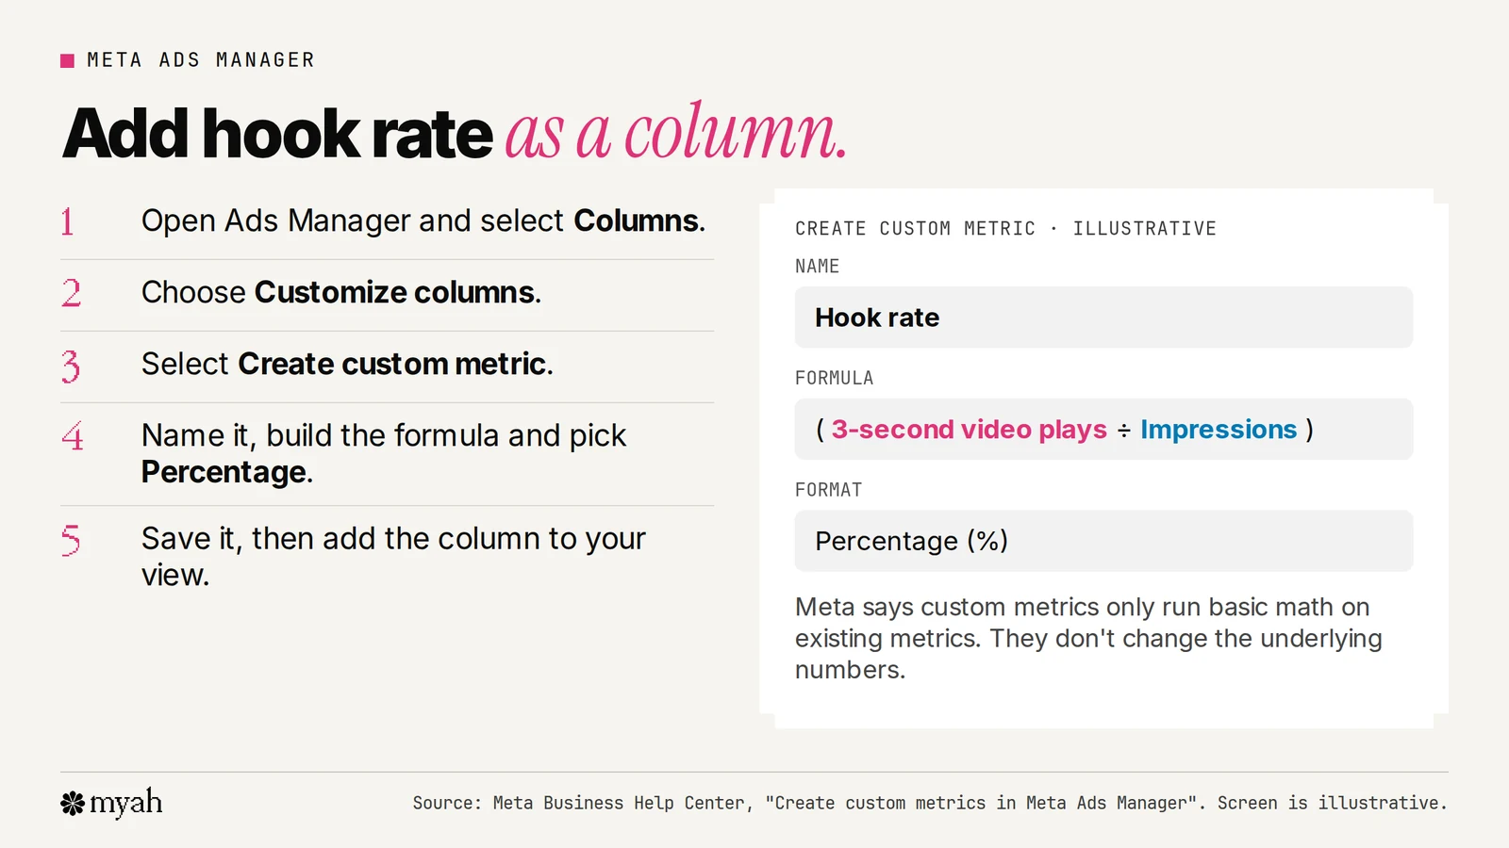
Task: Click the NAME field label
Action: point(817,266)
